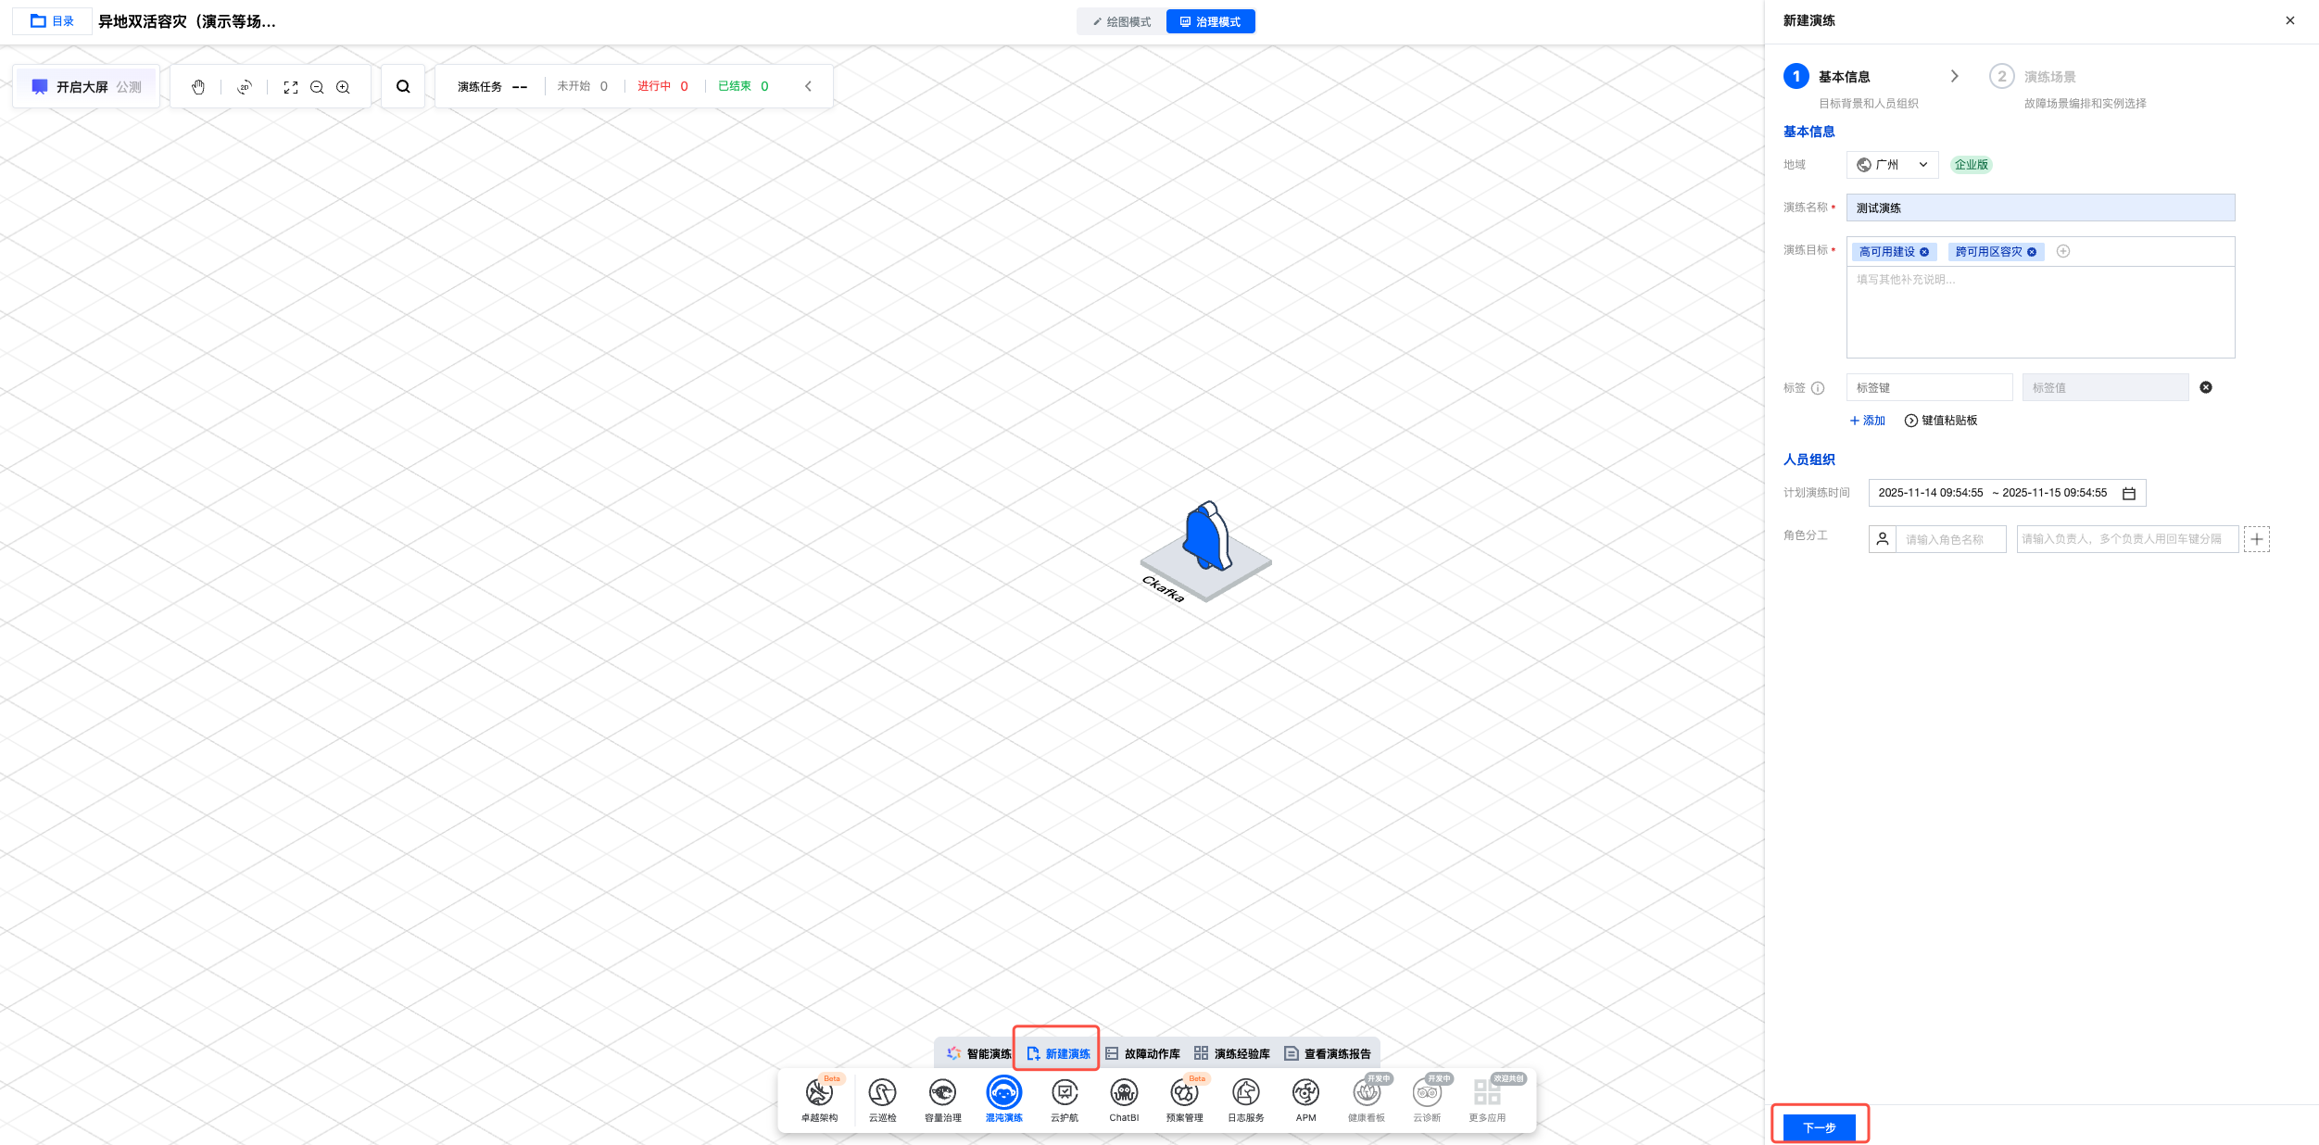
Task: Click the zoom in magnifier icon
Action: (343, 87)
